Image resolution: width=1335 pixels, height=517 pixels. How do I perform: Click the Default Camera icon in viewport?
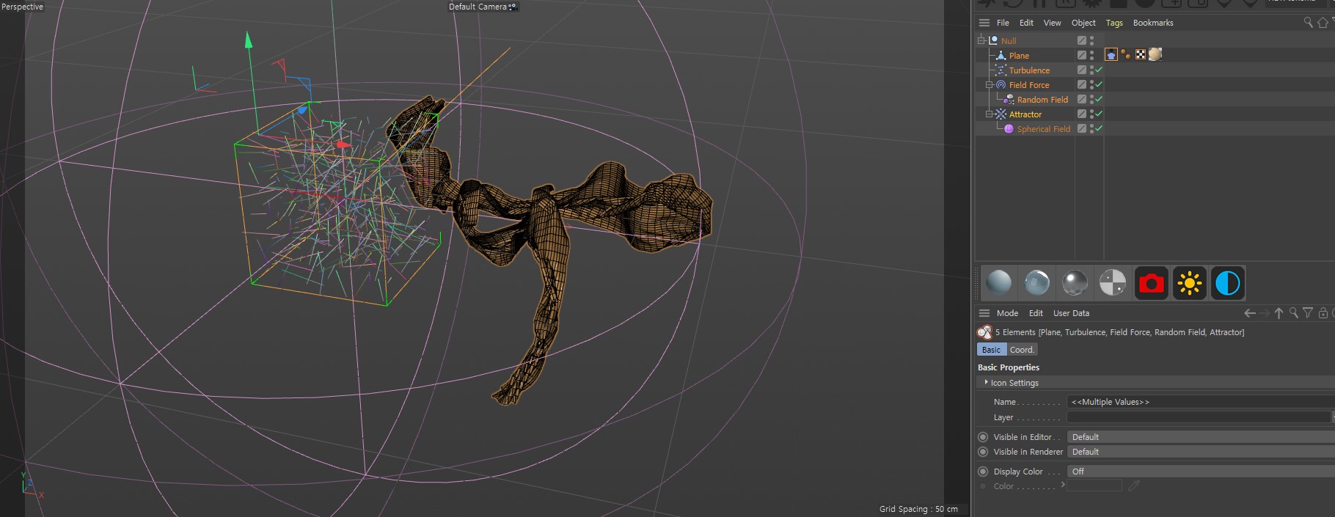[512, 7]
